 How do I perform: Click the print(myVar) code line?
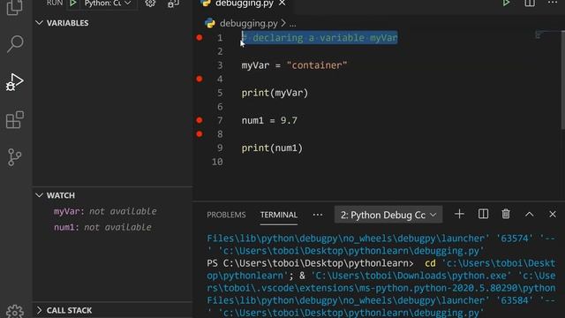coord(275,93)
